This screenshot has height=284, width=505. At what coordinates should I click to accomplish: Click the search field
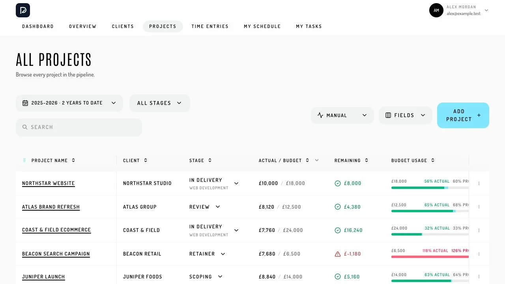[x=79, y=127]
